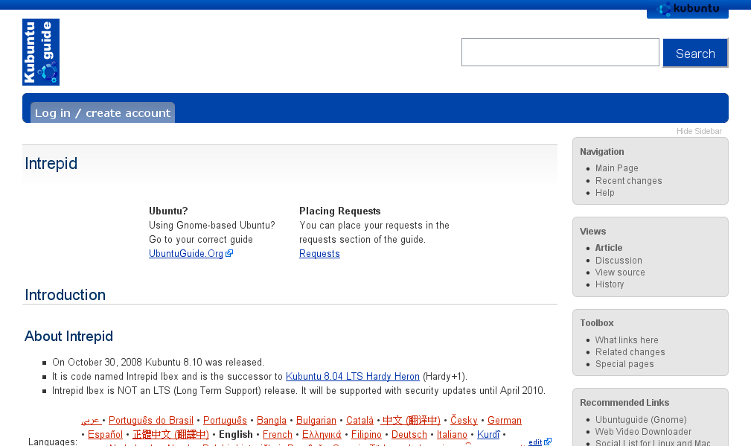This screenshot has height=446, width=751.
Task: Switch language to Português do Brasil
Action: click(x=151, y=420)
